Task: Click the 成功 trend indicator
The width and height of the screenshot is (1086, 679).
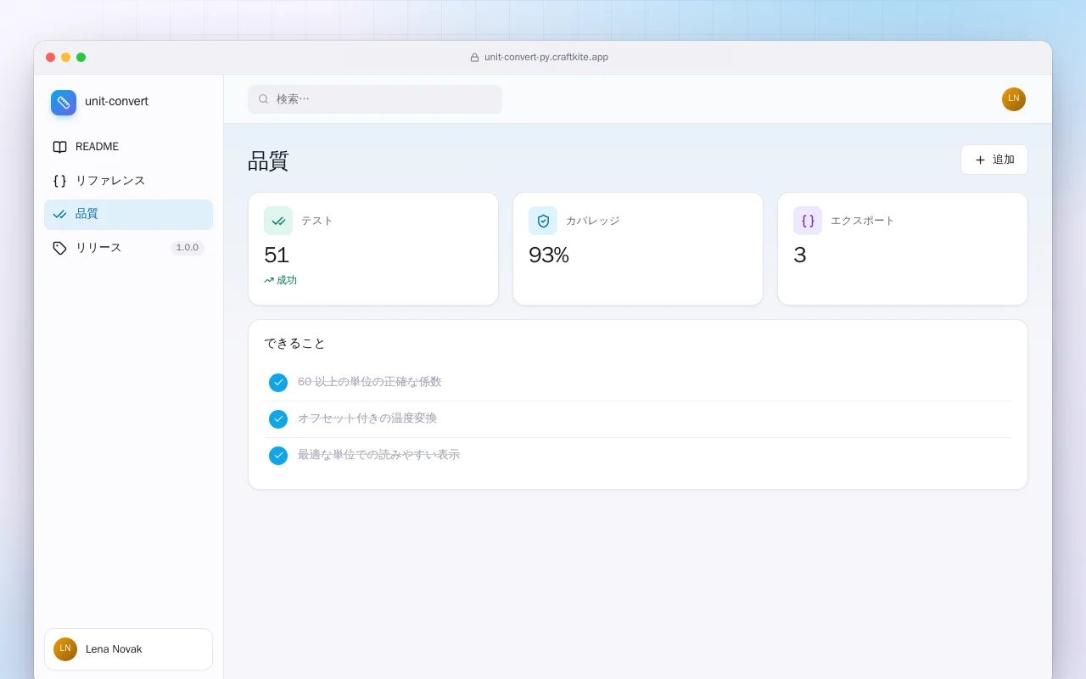Action: [x=280, y=280]
